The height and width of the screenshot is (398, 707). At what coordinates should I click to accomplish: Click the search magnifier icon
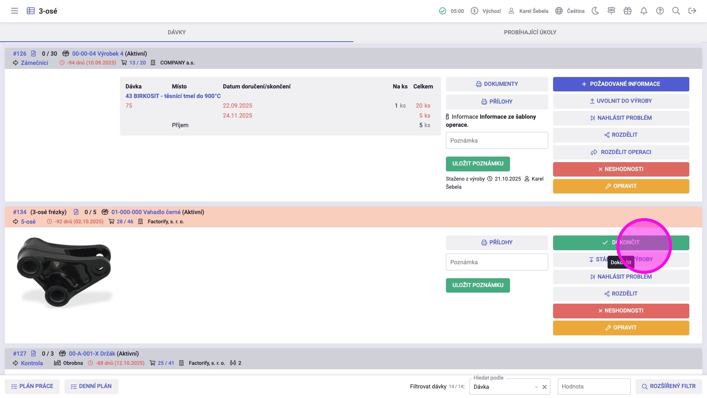click(676, 11)
